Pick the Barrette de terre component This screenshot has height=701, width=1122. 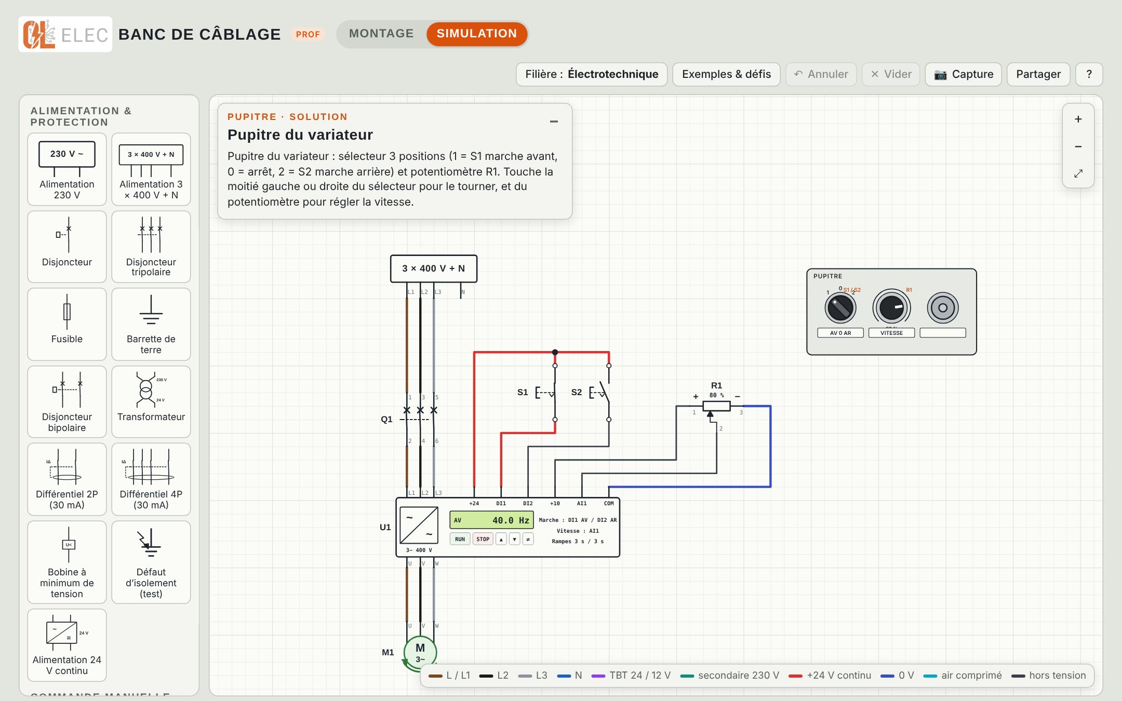[x=151, y=324]
